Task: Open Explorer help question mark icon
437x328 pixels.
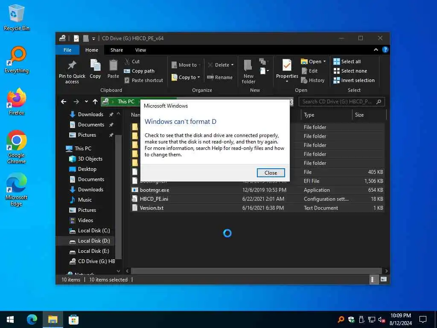Action: click(x=385, y=50)
